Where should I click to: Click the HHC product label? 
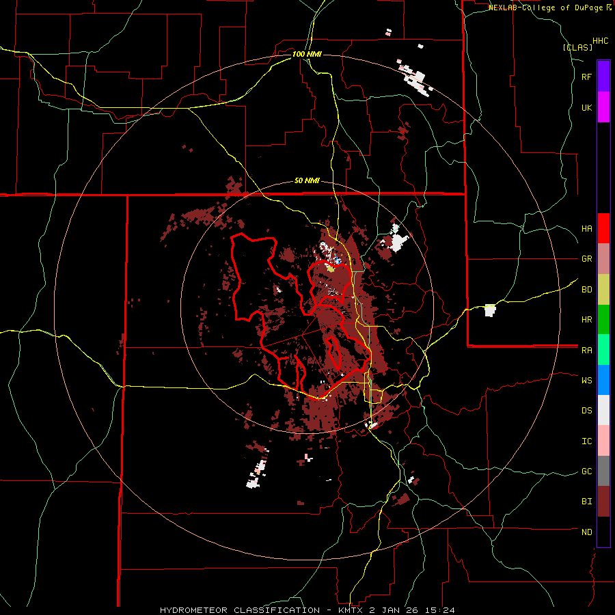(x=601, y=41)
